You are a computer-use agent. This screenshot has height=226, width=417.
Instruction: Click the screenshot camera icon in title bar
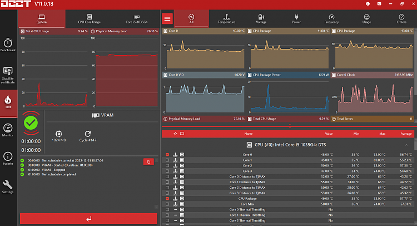379,4
